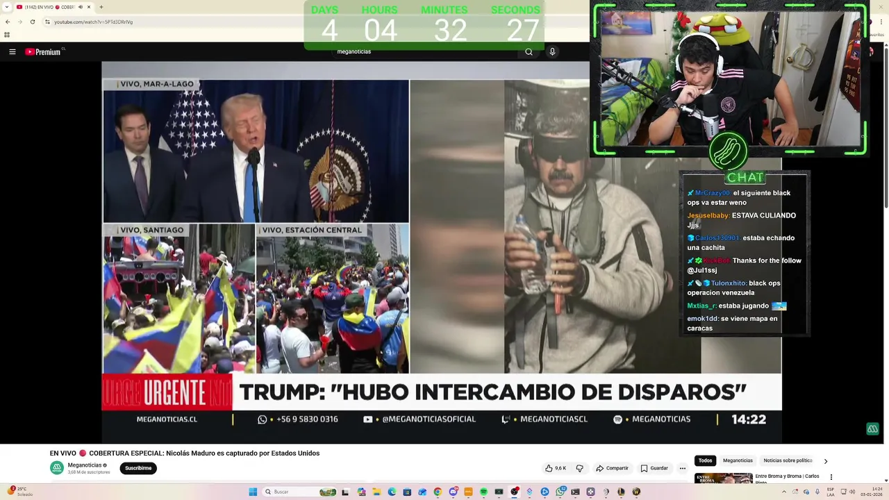Start voice search with the microphone icon
Image resolution: width=889 pixels, height=500 pixels.
552,51
